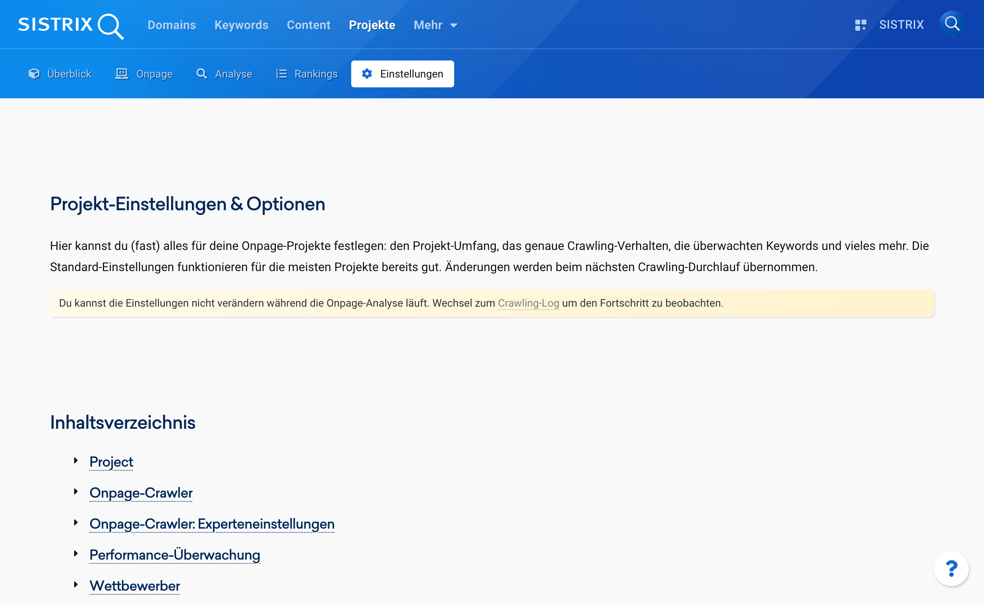Click the Inhaltsverzeichnis heading
Viewport: 984px width, 605px height.
click(123, 422)
